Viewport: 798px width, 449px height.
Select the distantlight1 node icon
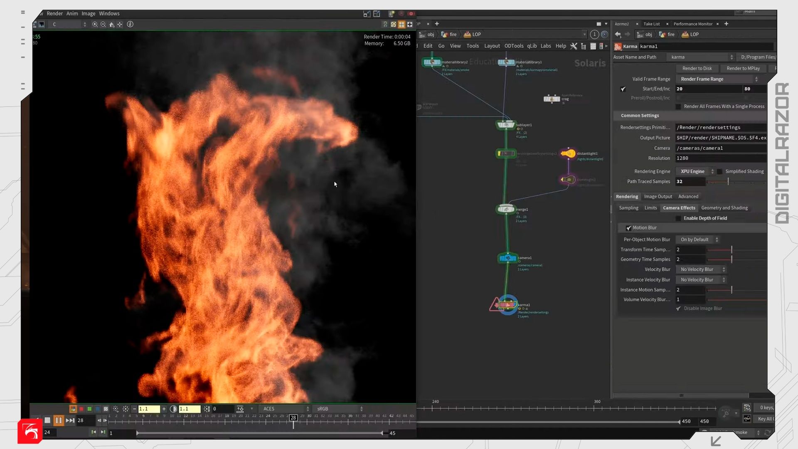coord(568,154)
